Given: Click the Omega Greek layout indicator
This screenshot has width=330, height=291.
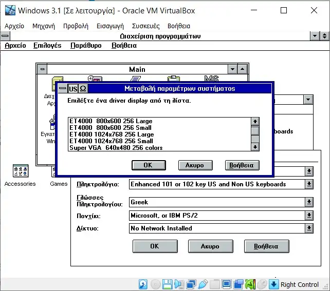Looking at the screenshot, I should (83, 89).
